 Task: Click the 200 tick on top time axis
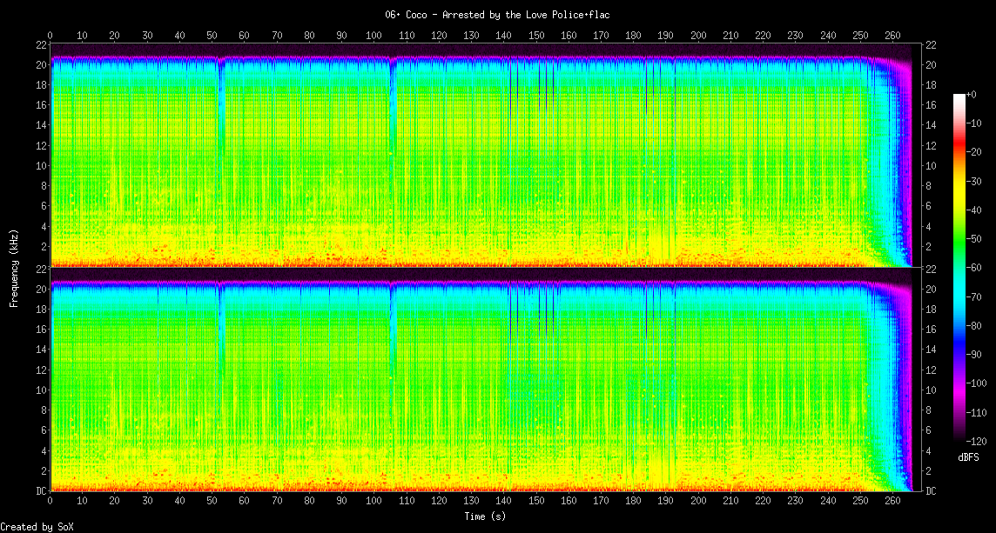[698, 36]
